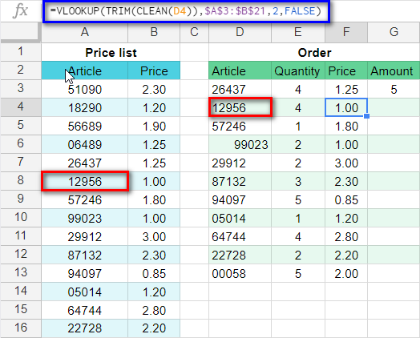The width and height of the screenshot is (420, 338).
Task: Click the blue 'Price' header in column B
Action: pos(154,70)
